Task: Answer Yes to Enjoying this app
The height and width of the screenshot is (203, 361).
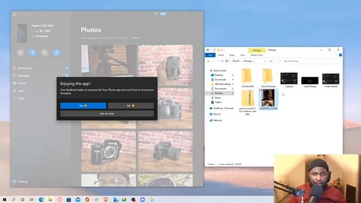Action: (x=83, y=105)
